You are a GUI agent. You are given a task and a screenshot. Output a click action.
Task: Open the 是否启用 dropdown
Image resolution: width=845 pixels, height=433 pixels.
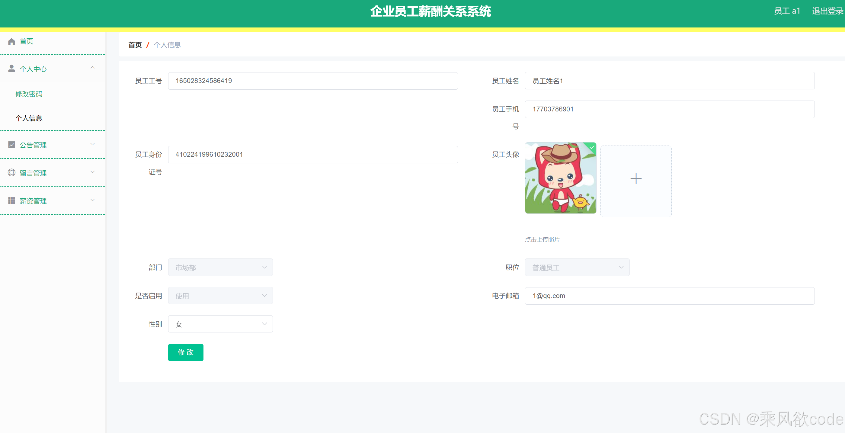220,296
